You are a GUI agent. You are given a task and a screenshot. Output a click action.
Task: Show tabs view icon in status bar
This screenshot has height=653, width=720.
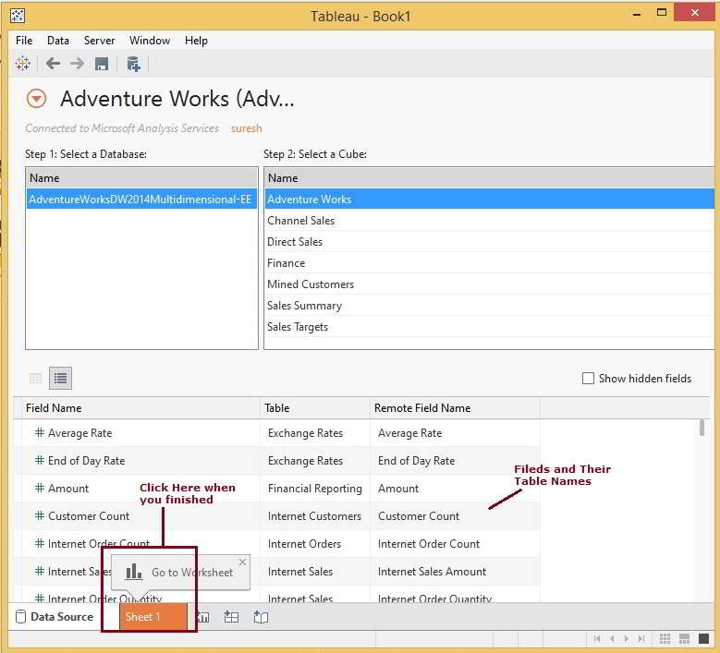tap(704, 638)
